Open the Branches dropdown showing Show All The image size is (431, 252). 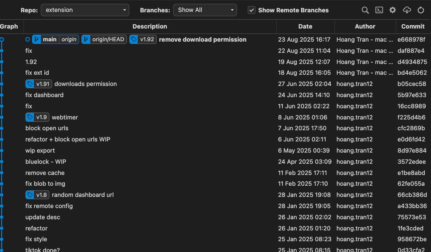point(205,10)
